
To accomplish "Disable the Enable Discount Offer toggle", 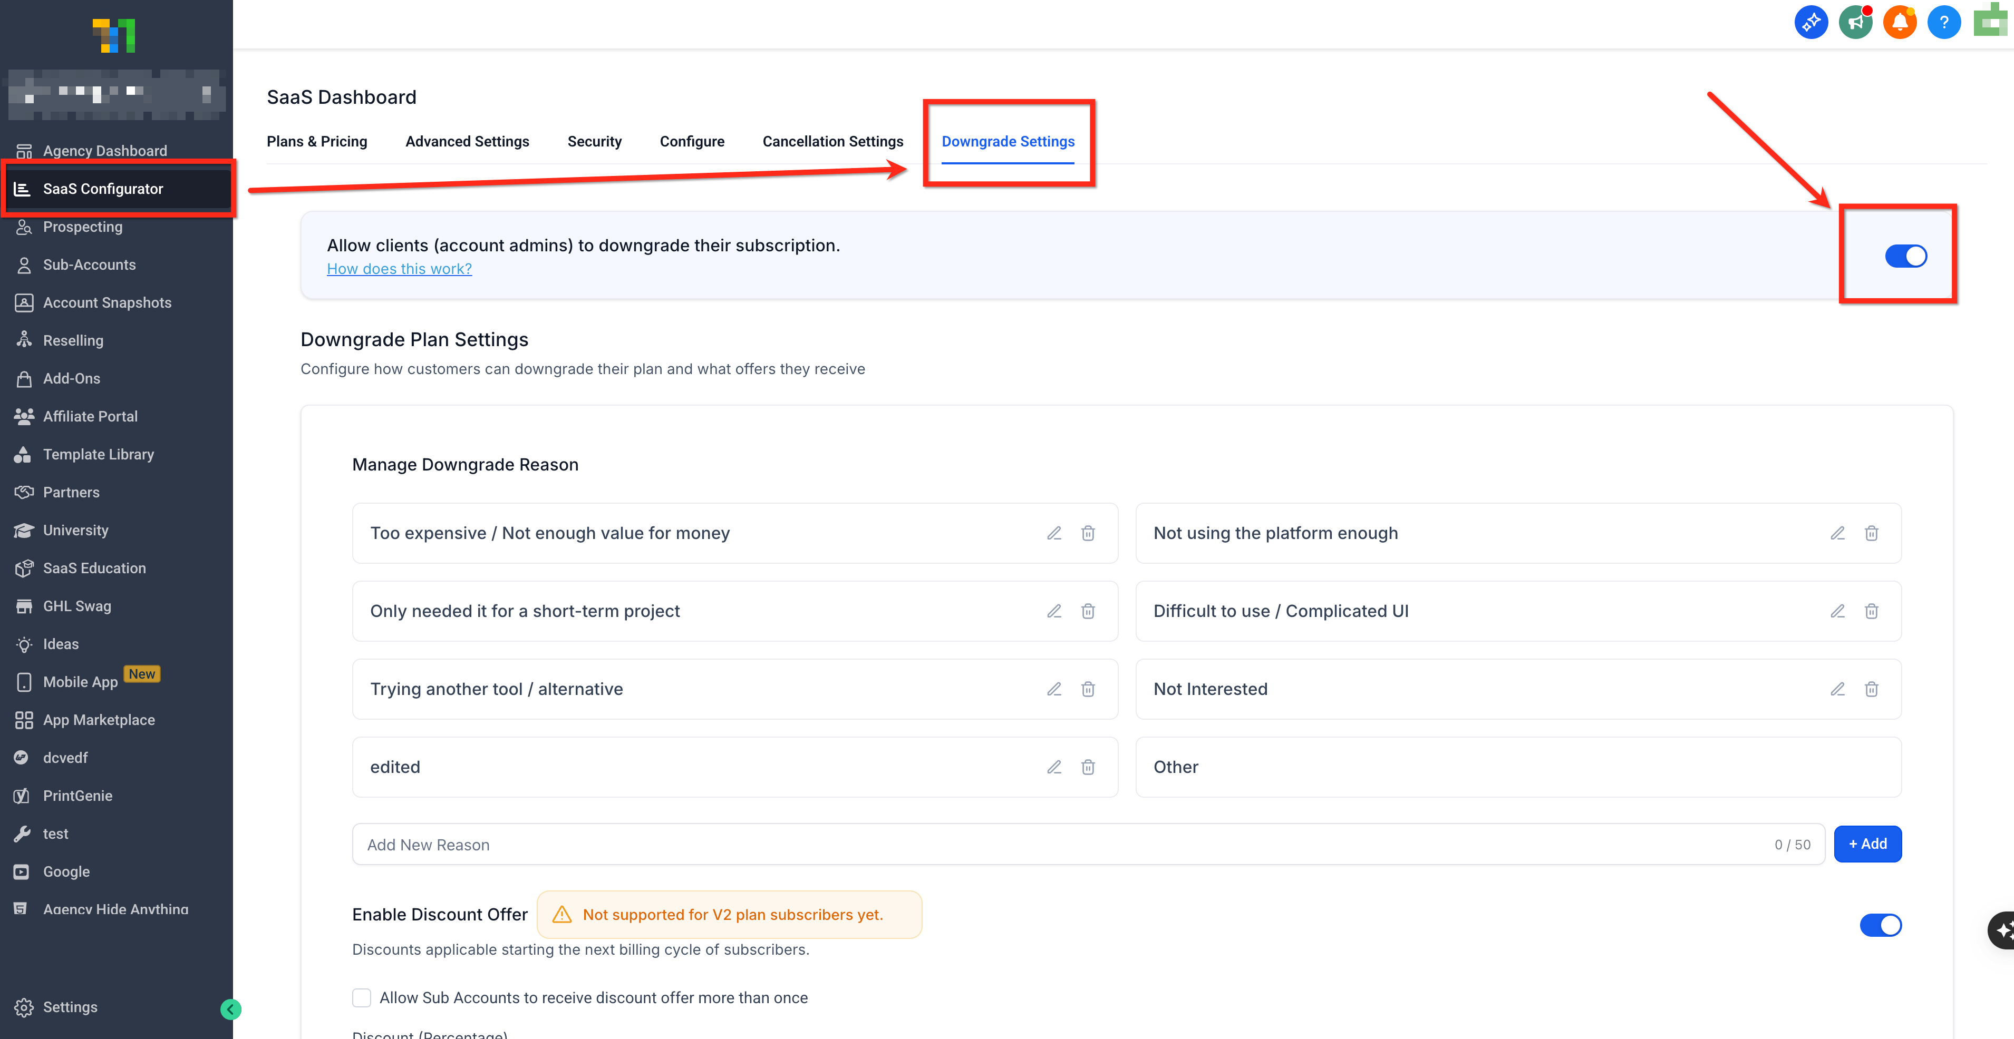I will click(1880, 926).
